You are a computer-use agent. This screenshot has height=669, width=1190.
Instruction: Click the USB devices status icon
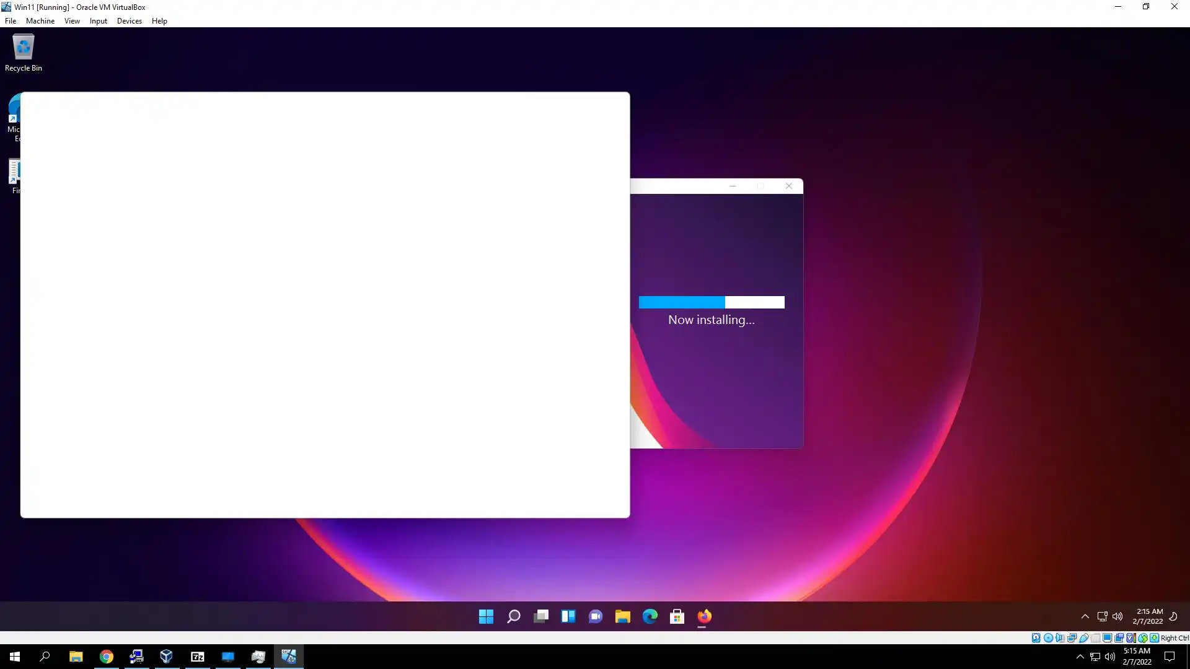(x=1084, y=638)
